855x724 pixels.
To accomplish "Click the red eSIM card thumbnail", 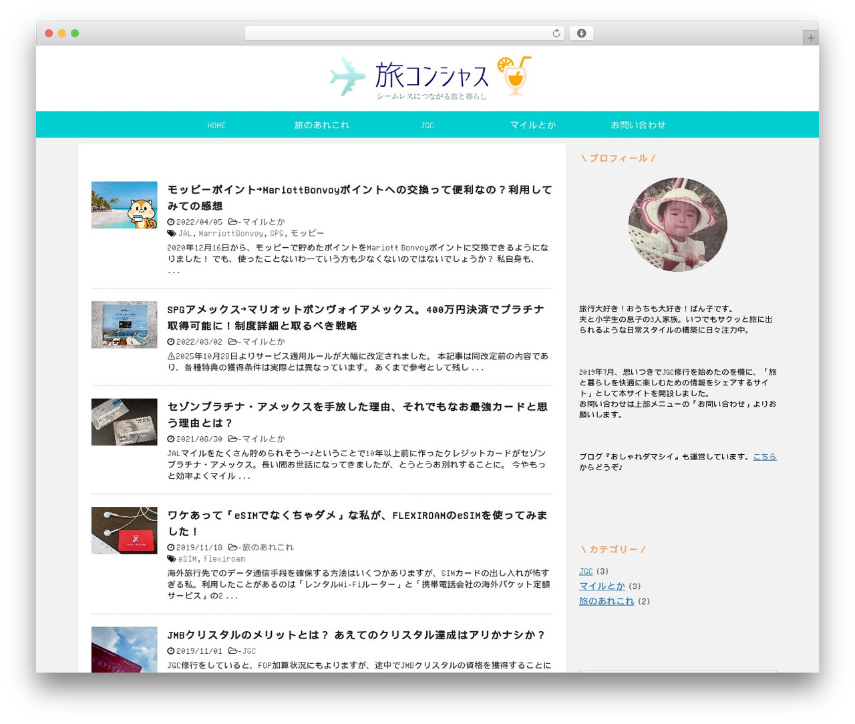I will click(124, 530).
